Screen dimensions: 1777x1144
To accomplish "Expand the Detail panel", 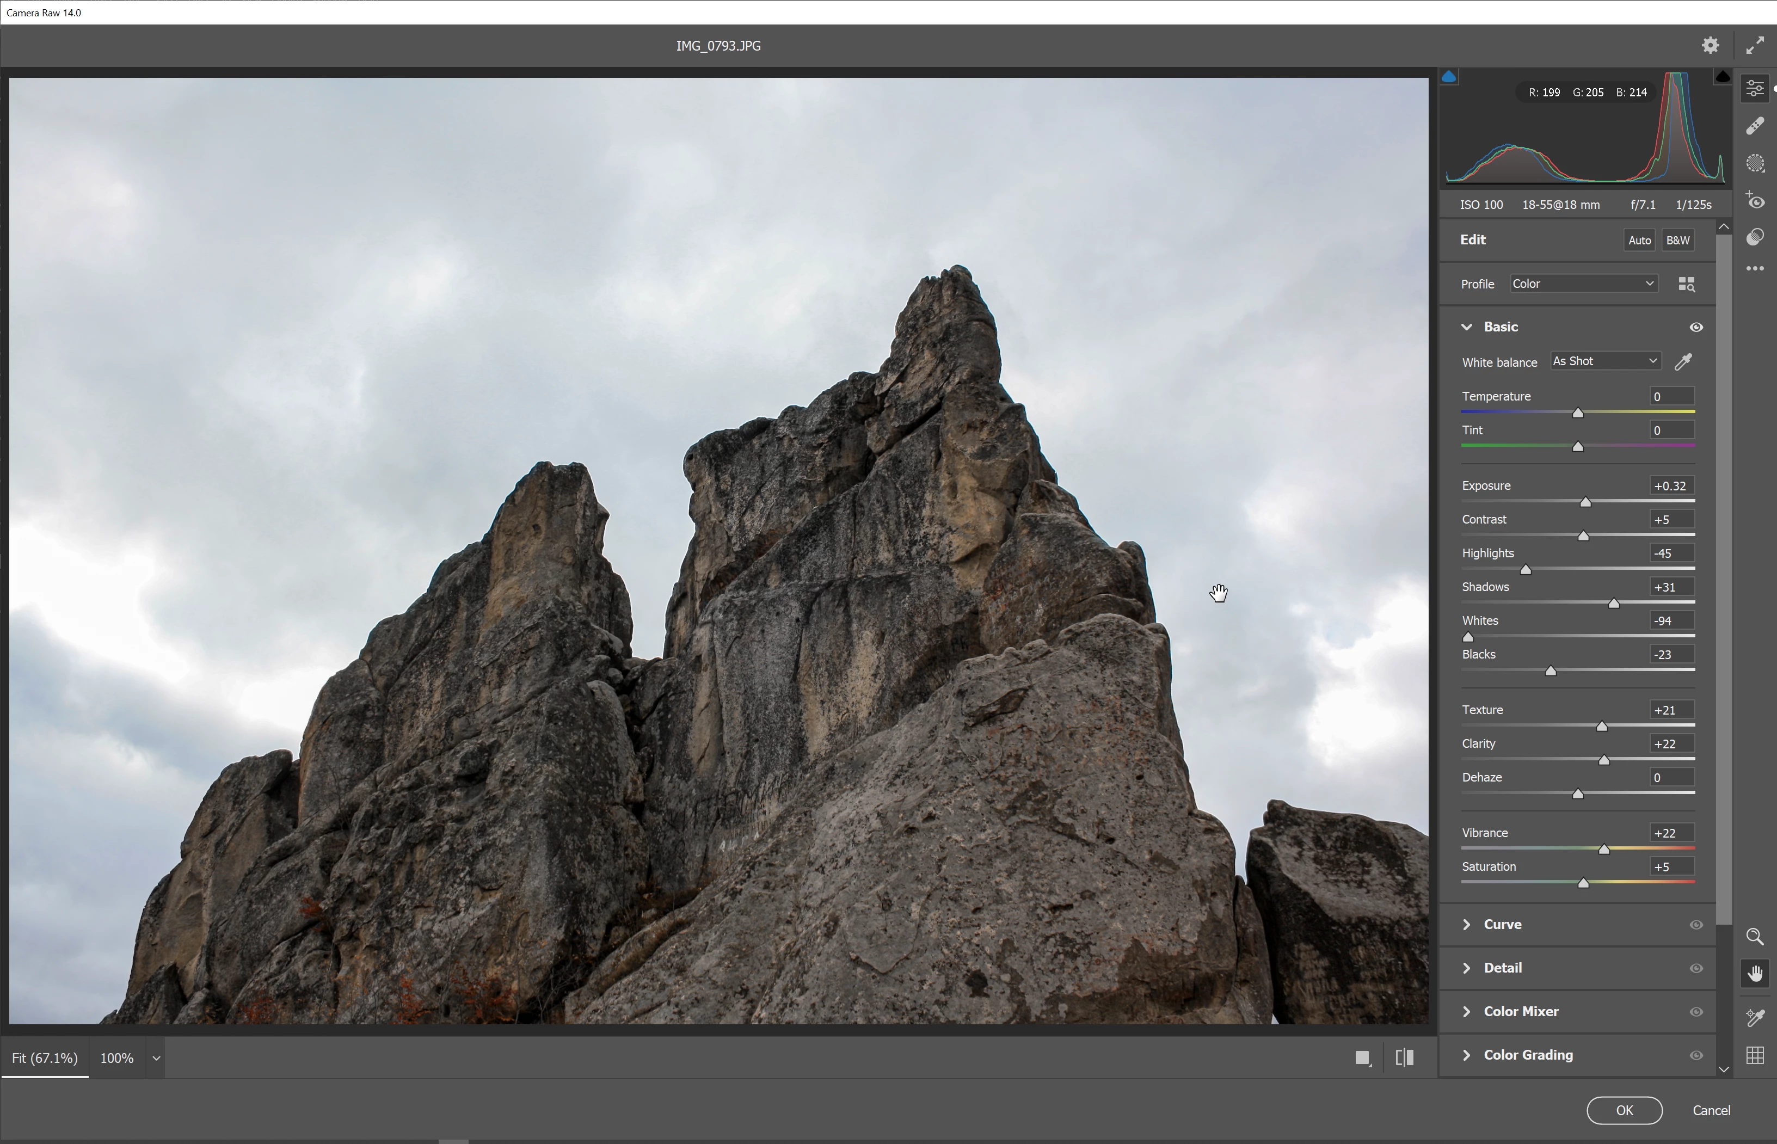I will tap(1502, 968).
